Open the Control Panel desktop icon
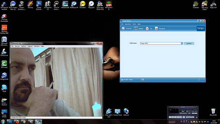Screen dimensions: 220x124 pyautogui.click(x=118, y=112)
